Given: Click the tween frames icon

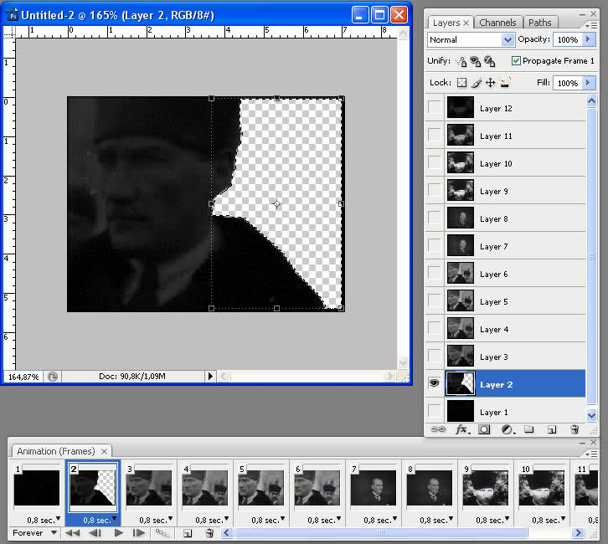Looking at the screenshot, I should pyautogui.click(x=162, y=533).
